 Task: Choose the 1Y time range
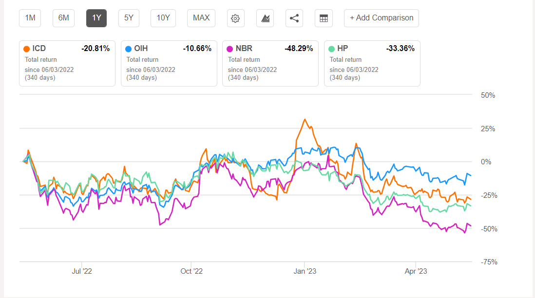tap(96, 18)
